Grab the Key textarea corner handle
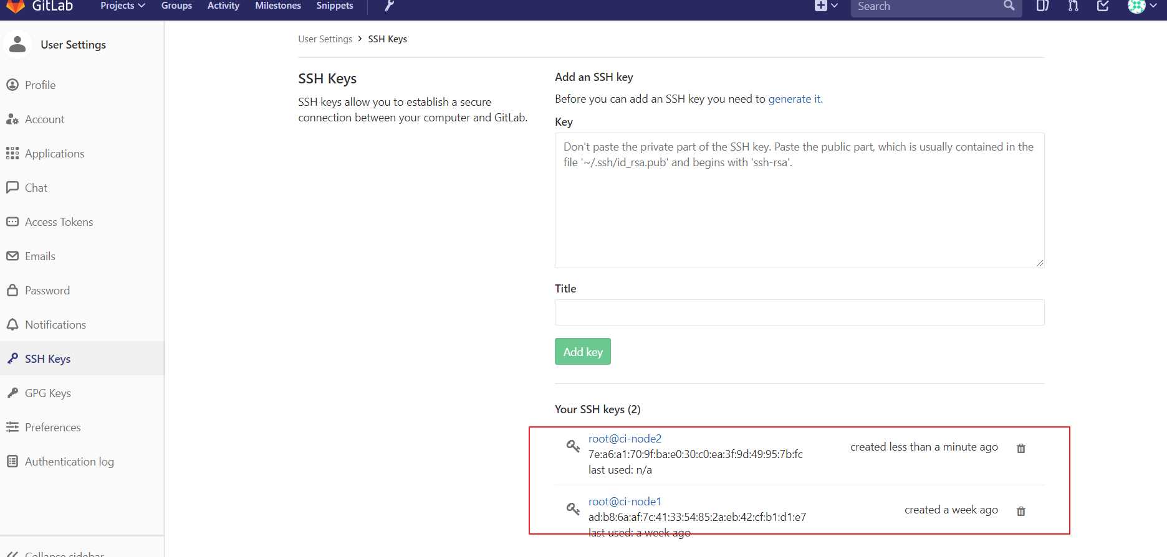 pos(1040,263)
